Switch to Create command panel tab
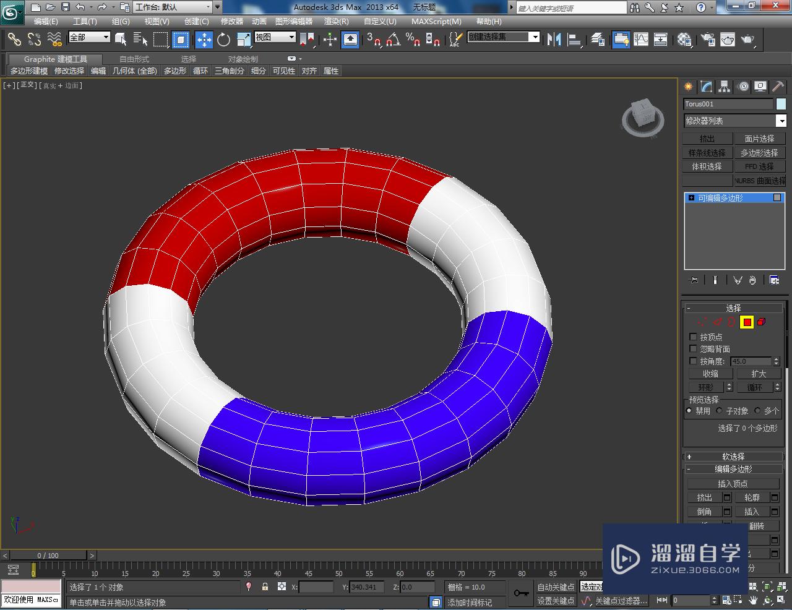The width and height of the screenshot is (792, 610). point(688,87)
